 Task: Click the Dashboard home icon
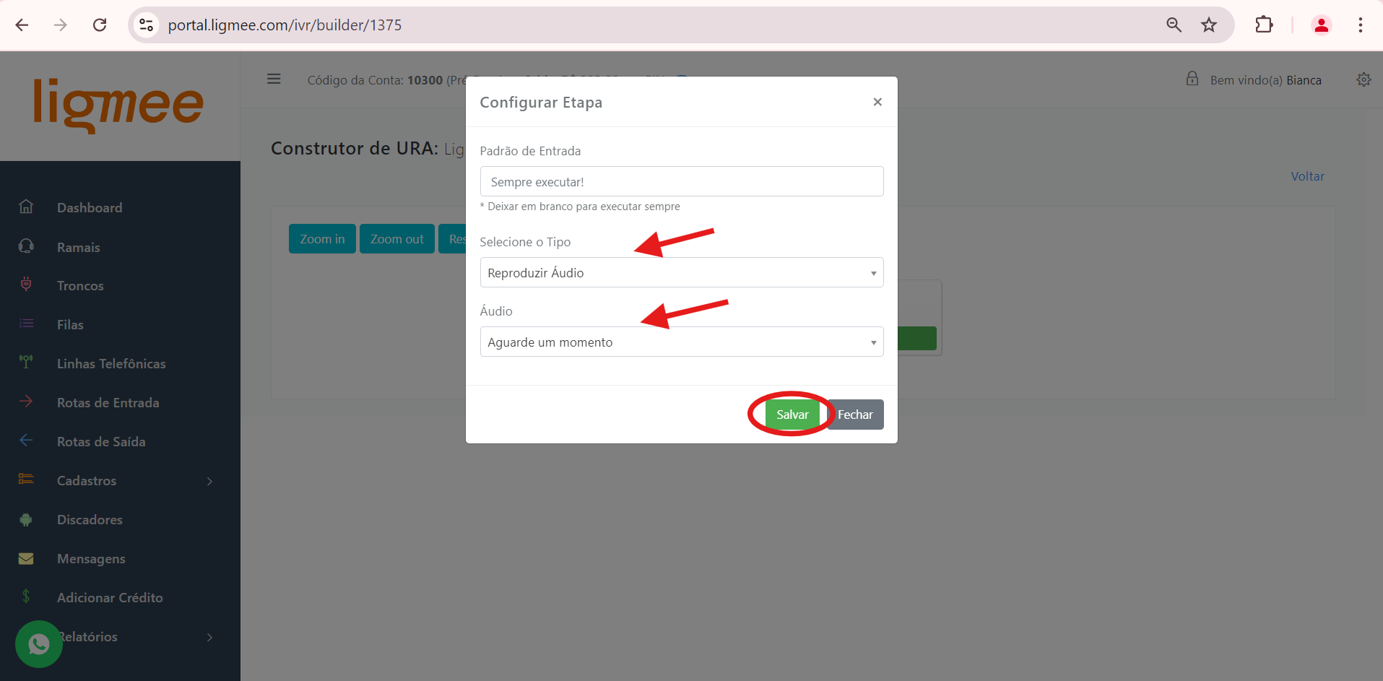pyautogui.click(x=26, y=207)
